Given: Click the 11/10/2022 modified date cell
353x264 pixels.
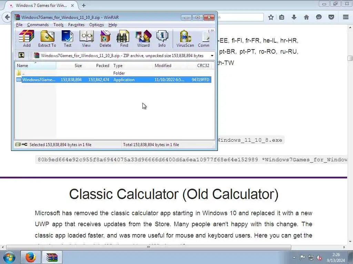Looking at the screenshot, I should (169, 80).
